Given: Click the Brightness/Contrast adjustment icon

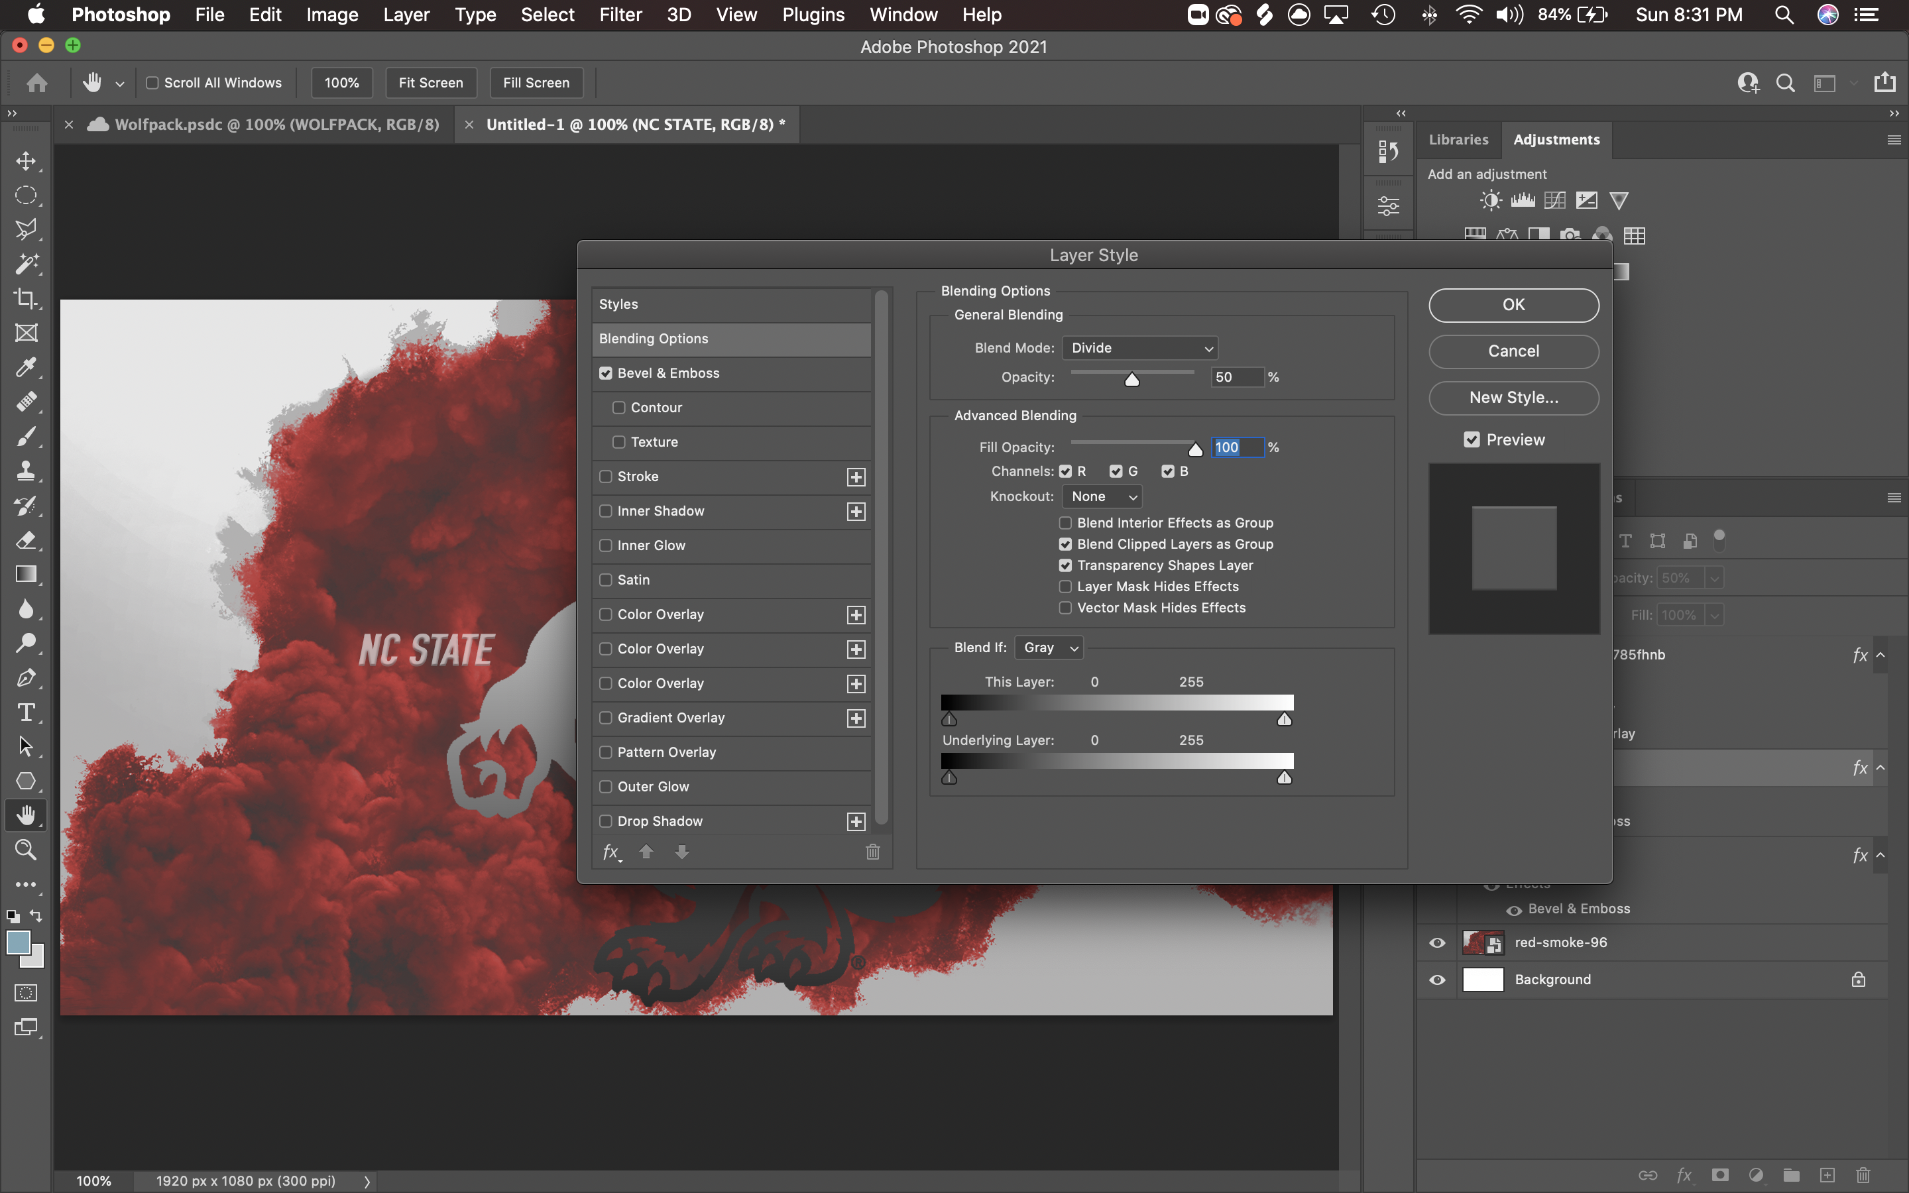Looking at the screenshot, I should pos(1490,200).
